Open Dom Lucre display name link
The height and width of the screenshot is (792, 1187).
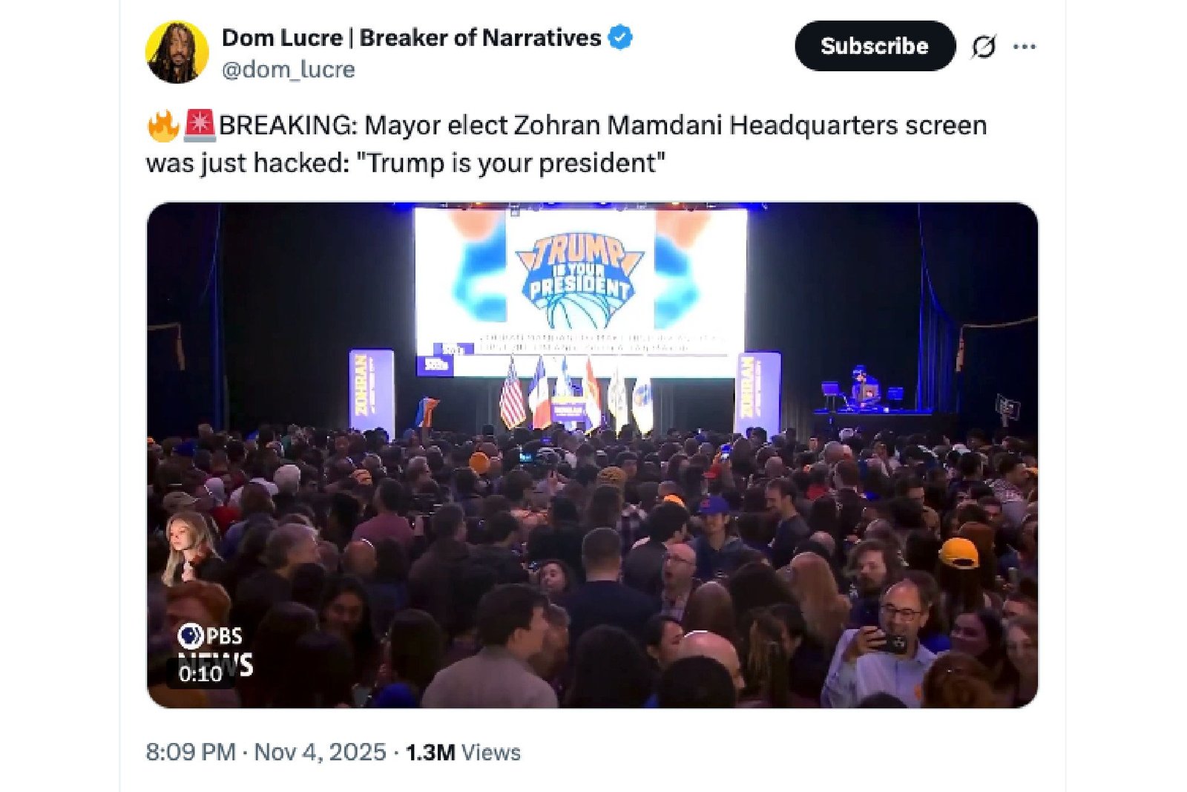412,38
